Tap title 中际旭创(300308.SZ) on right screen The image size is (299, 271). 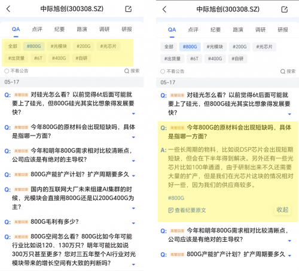[228, 10]
